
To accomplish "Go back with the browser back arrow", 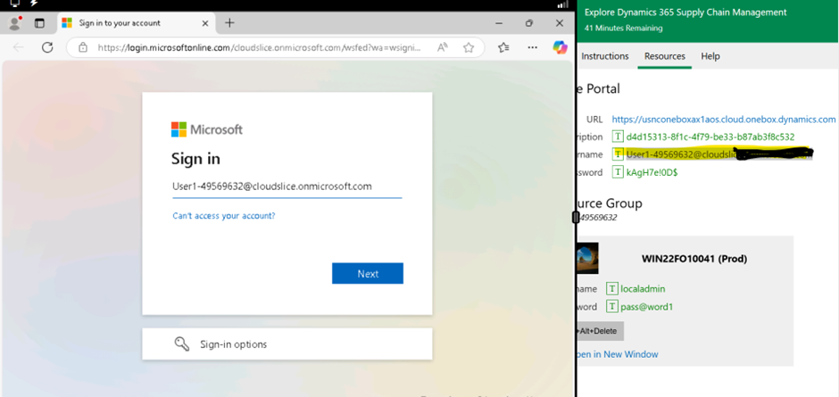I will coord(18,47).
